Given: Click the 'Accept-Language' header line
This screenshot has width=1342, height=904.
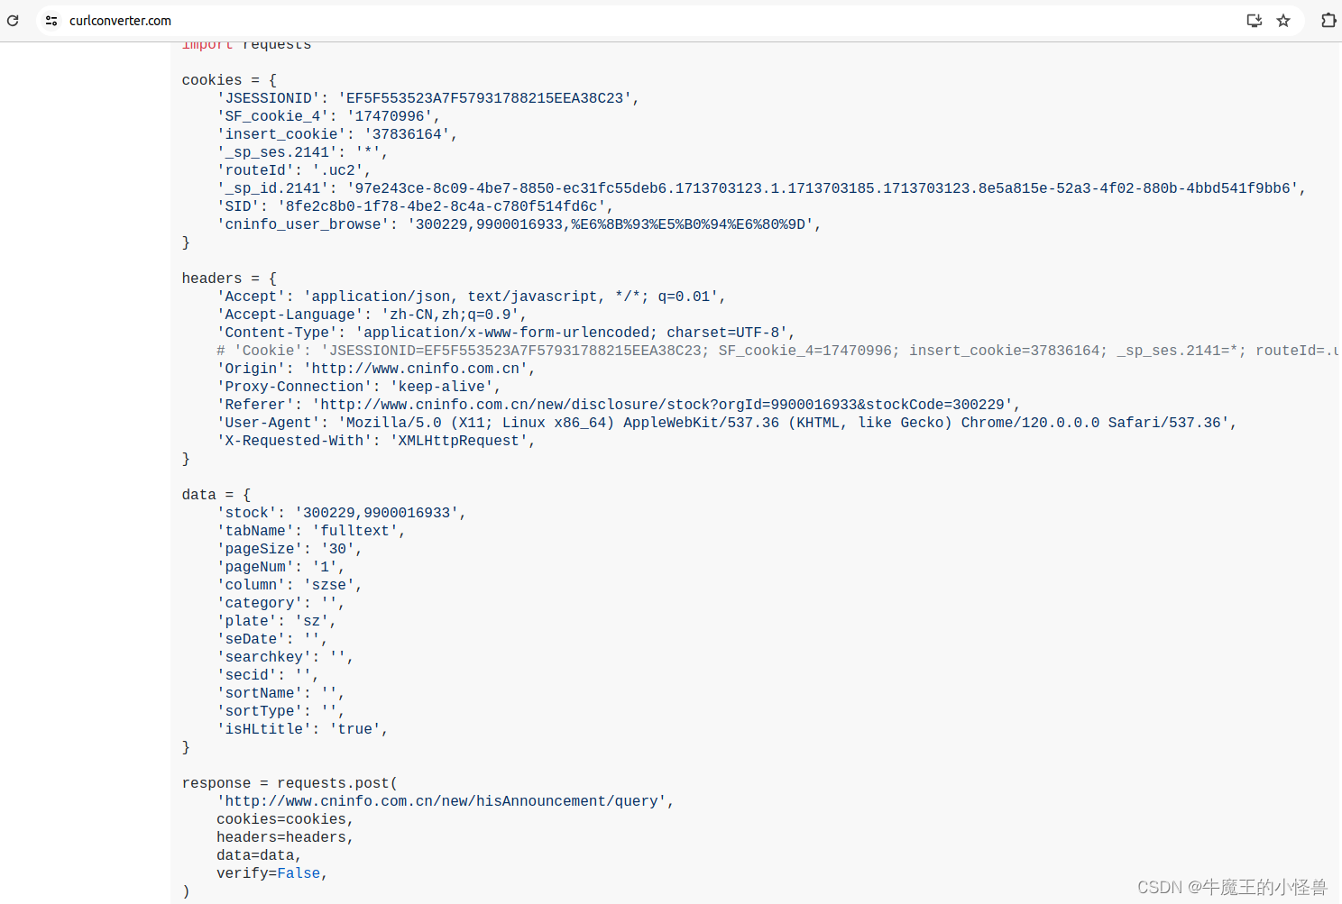Looking at the screenshot, I should (372, 315).
